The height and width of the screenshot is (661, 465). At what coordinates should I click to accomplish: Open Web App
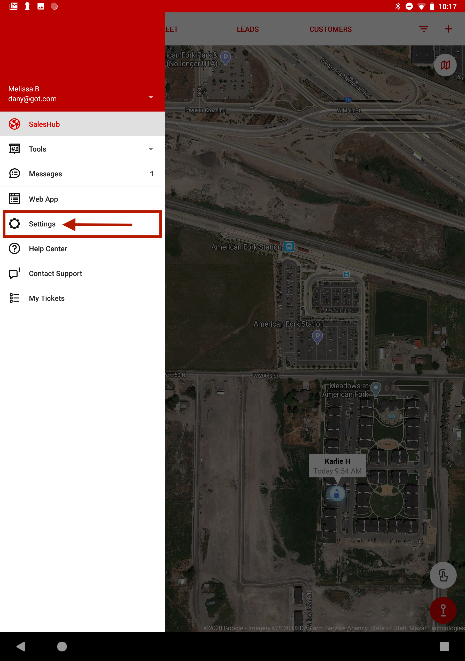[83, 199]
